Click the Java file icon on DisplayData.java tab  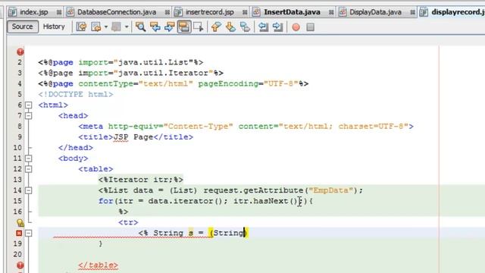(342, 12)
